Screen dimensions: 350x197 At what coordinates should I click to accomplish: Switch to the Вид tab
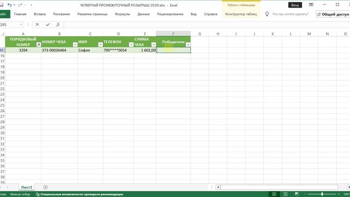click(x=194, y=14)
